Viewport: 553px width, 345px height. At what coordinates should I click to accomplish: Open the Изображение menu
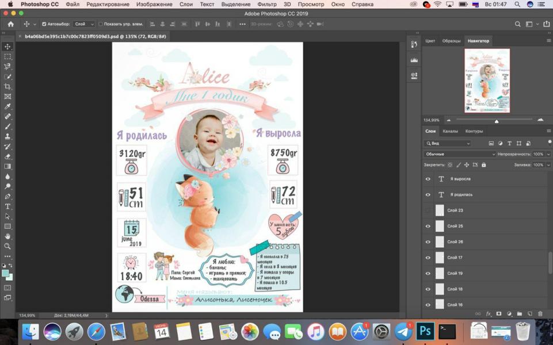(x=154, y=4)
